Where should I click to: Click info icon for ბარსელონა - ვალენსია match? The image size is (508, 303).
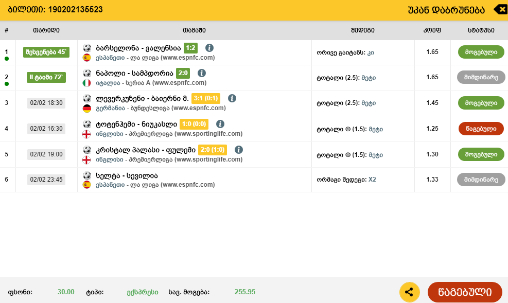[209, 48]
